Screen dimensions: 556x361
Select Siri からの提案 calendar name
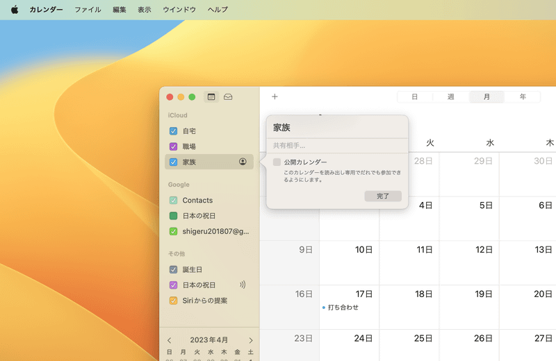(205, 301)
